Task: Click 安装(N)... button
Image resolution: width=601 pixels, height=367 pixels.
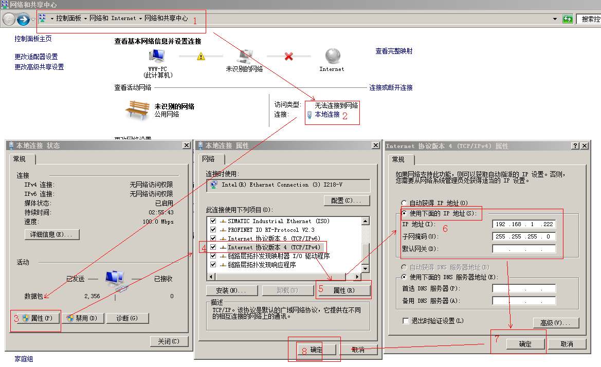Action: (x=232, y=291)
